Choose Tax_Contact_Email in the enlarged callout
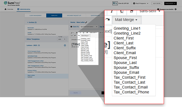Viewport: 182px width, 107px height. click(x=131, y=87)
